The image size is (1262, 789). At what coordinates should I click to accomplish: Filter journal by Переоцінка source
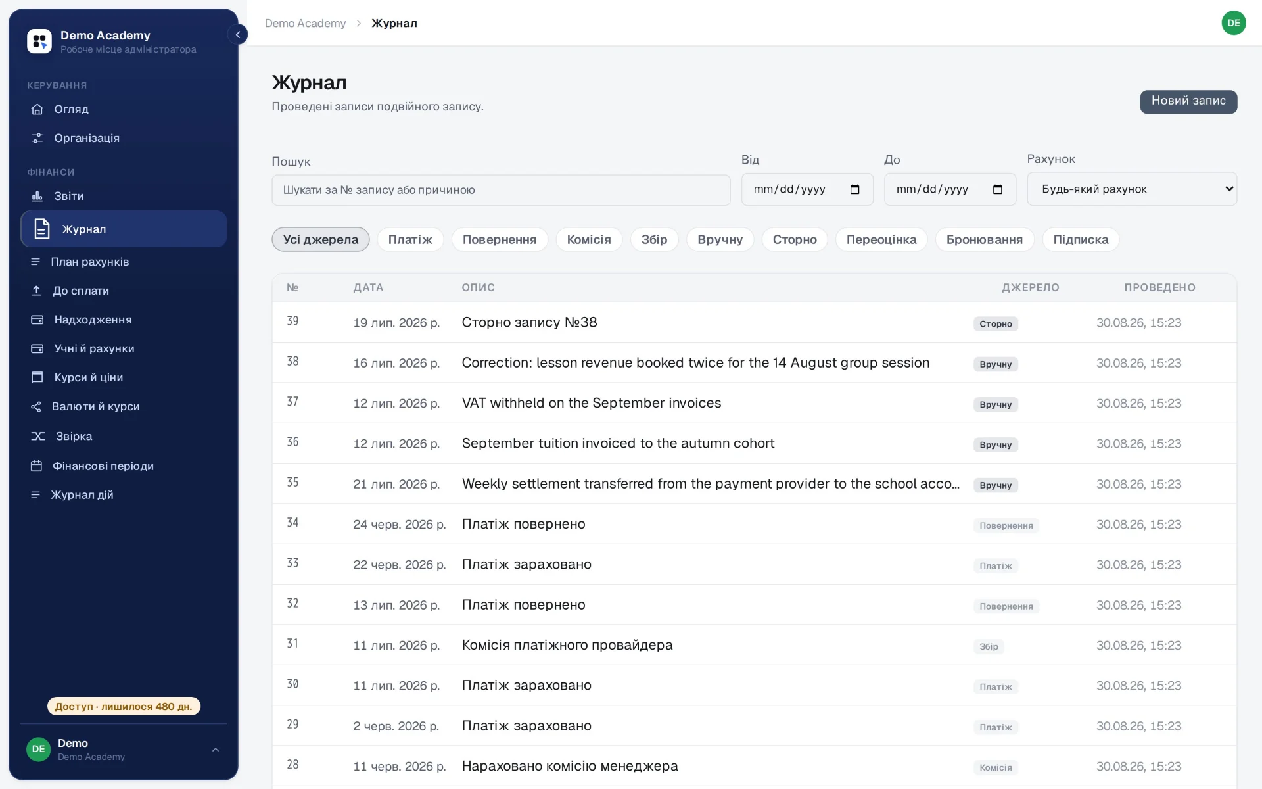pos(881,239)
